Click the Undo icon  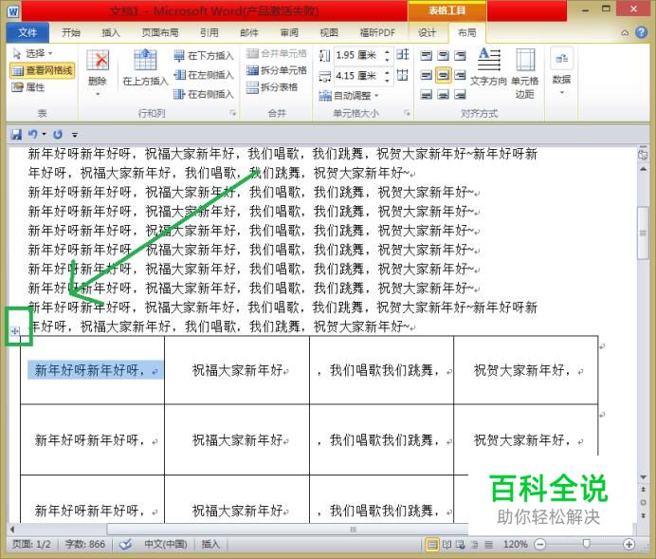[32, 134]
